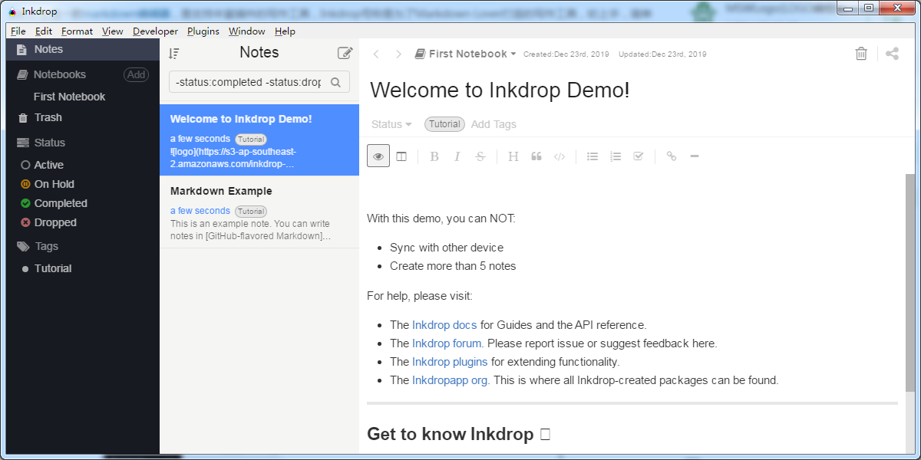The width and height of the screenshot is (921, 460).
Task: Insert numbered list
Action: pyautogui.click(x=616, y=156)
